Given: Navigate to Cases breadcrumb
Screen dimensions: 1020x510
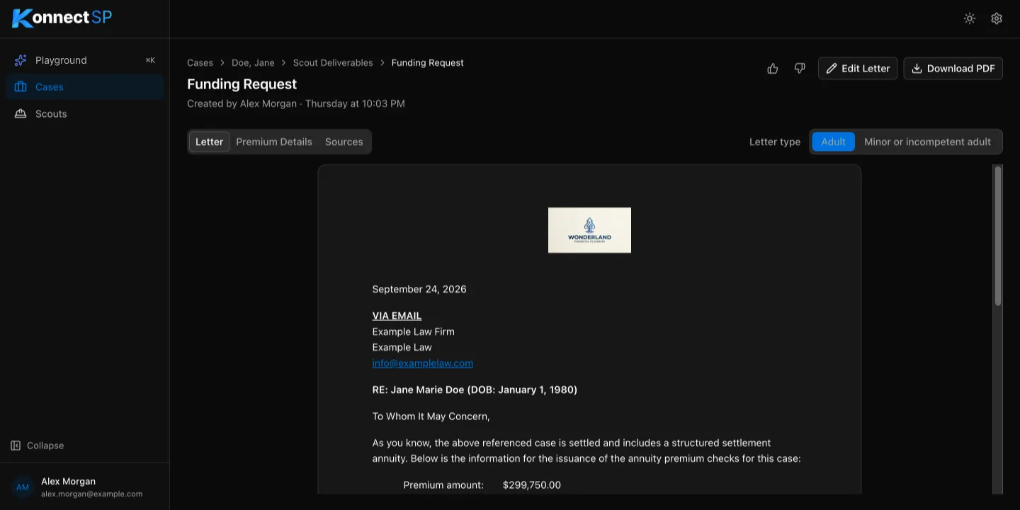Looking at the screenshot, I should 200,63.
